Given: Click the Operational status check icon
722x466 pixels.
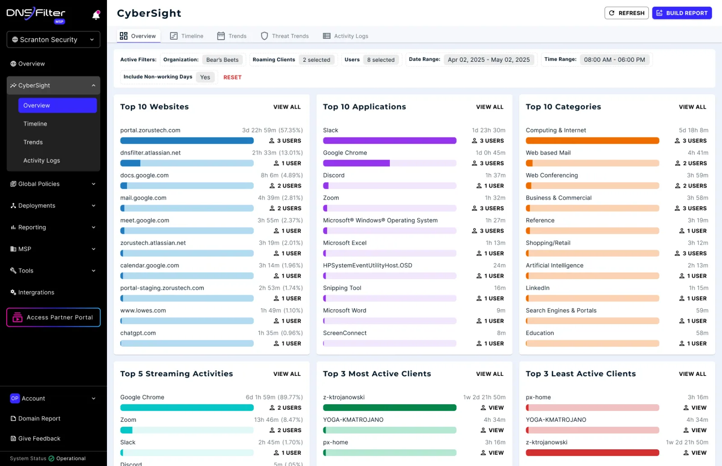Looking at the screenshot, I should point(51,459).
